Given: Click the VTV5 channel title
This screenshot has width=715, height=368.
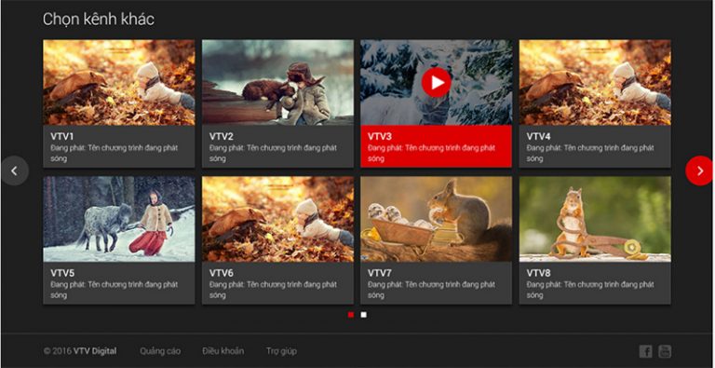Looking at the screenshot, I should pyautogui.click(x=62, y=273).
